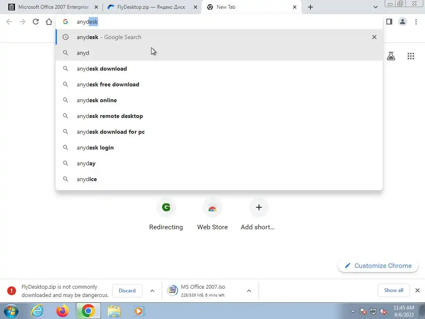Open the MS Office 2007.iso download item
This screenshot has width=425, height=319.
[203, 290]
